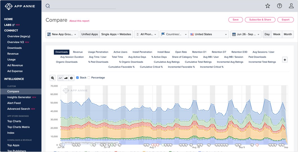The height and width of the screenshot is (152, 298).
Task: Open Ad Revenue in sidebar
Action: [15, 65]
